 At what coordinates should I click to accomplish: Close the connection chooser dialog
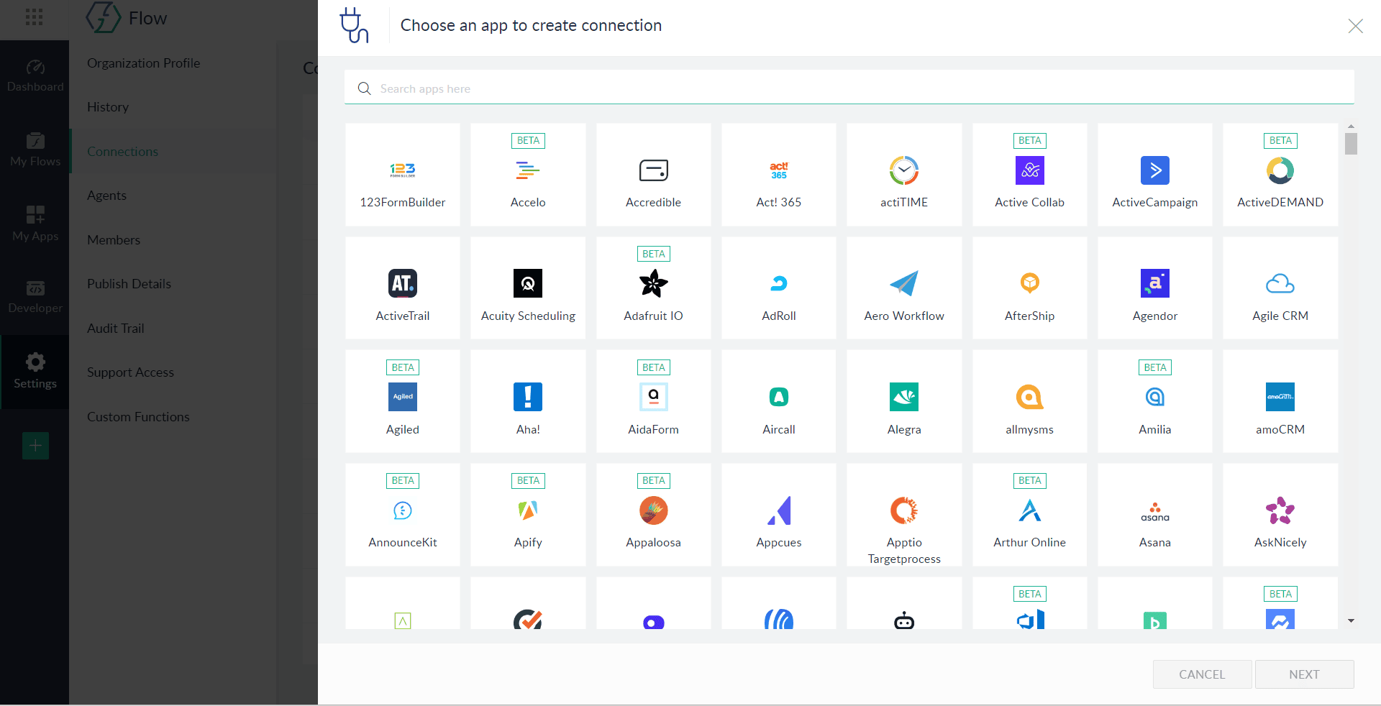click(1355, 26)
